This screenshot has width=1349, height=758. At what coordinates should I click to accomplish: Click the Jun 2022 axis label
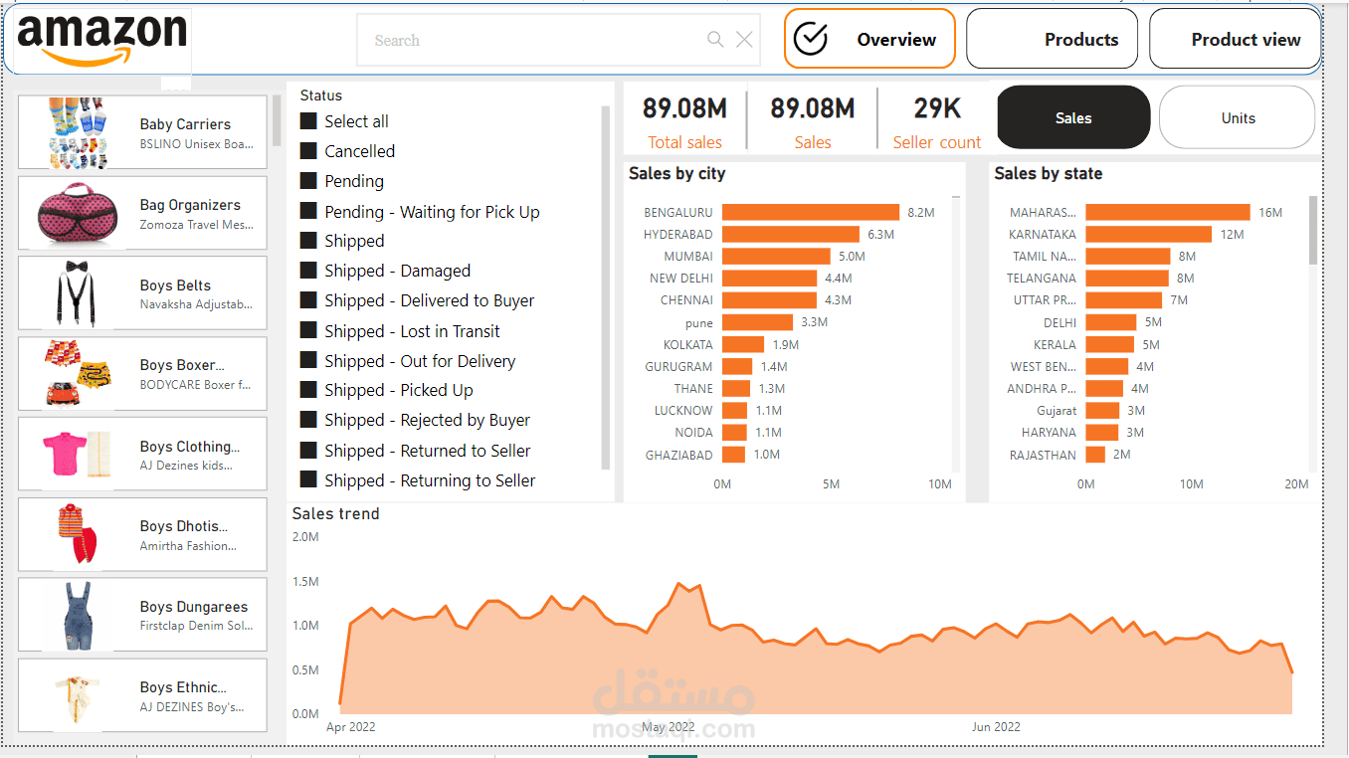click(996, 727)
